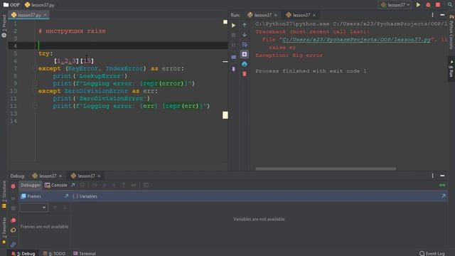The height and width of the screenshot is (256, 455).
Task: Click the down arrow in Run panel
Action: pyautogui.click(x=245, y=35)
